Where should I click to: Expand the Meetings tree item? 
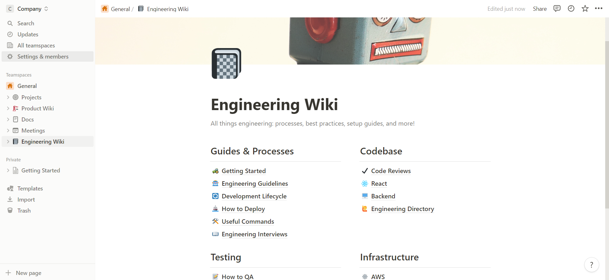[8, 130]
